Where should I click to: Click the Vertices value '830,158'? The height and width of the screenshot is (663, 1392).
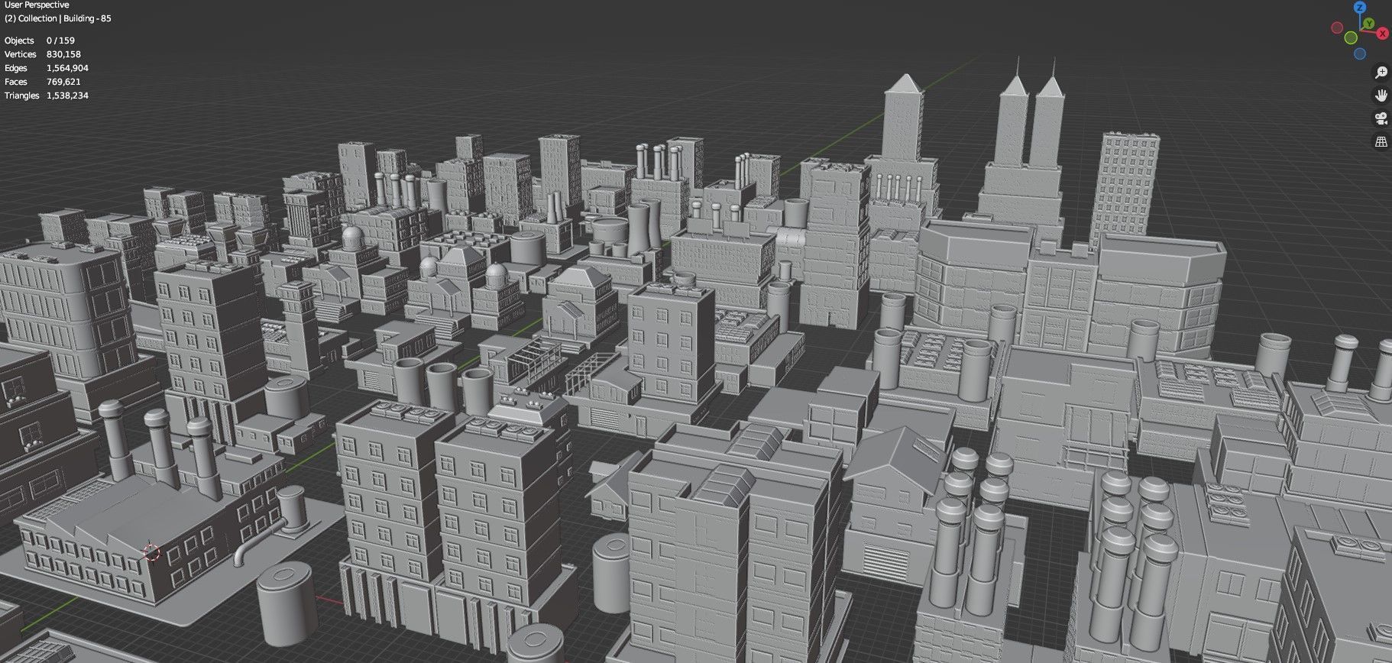click(x=63, y=54)
